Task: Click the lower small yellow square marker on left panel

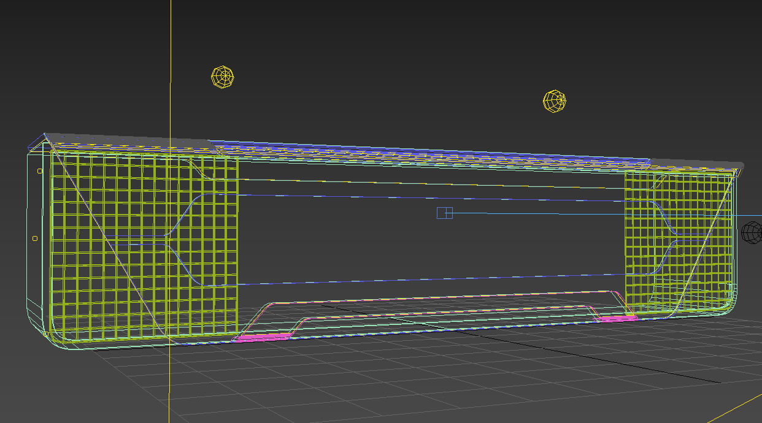Action: coord(35,238)
